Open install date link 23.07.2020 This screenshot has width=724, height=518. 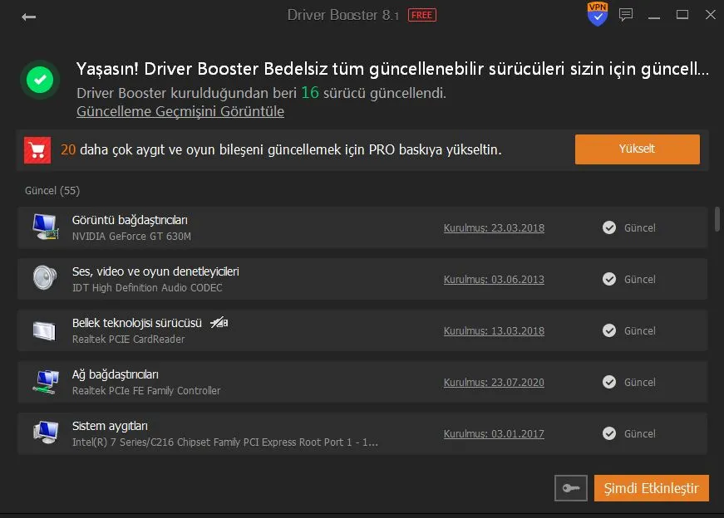(494, 383)
